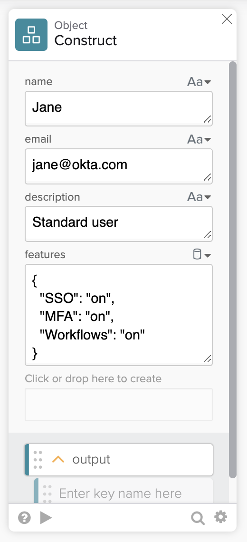Click the card's vertical scrollbar
Viewport: 247px width, 542px height.
233,270
